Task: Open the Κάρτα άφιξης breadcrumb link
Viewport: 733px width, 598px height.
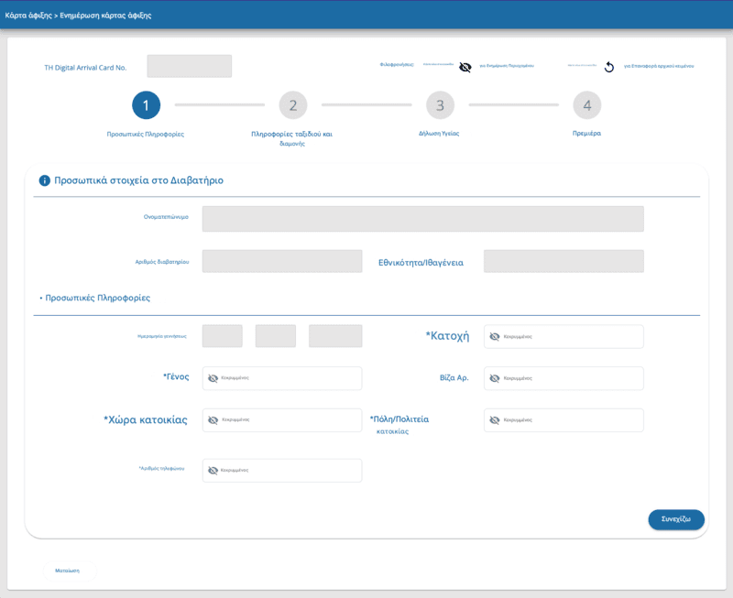Action: coord(28,16)
